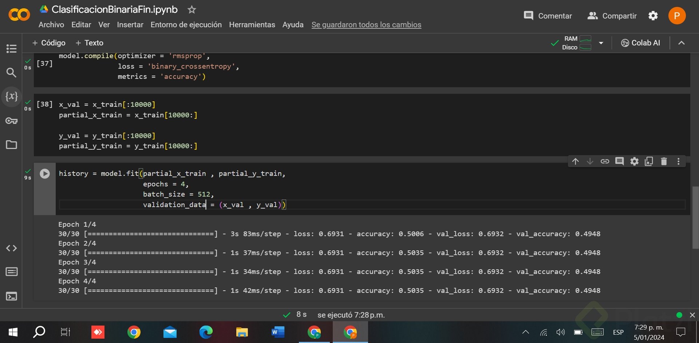The width and height of the screenshot is (699, 343).
Task: Open the terminal panel icon
Action: click(11, 296)
